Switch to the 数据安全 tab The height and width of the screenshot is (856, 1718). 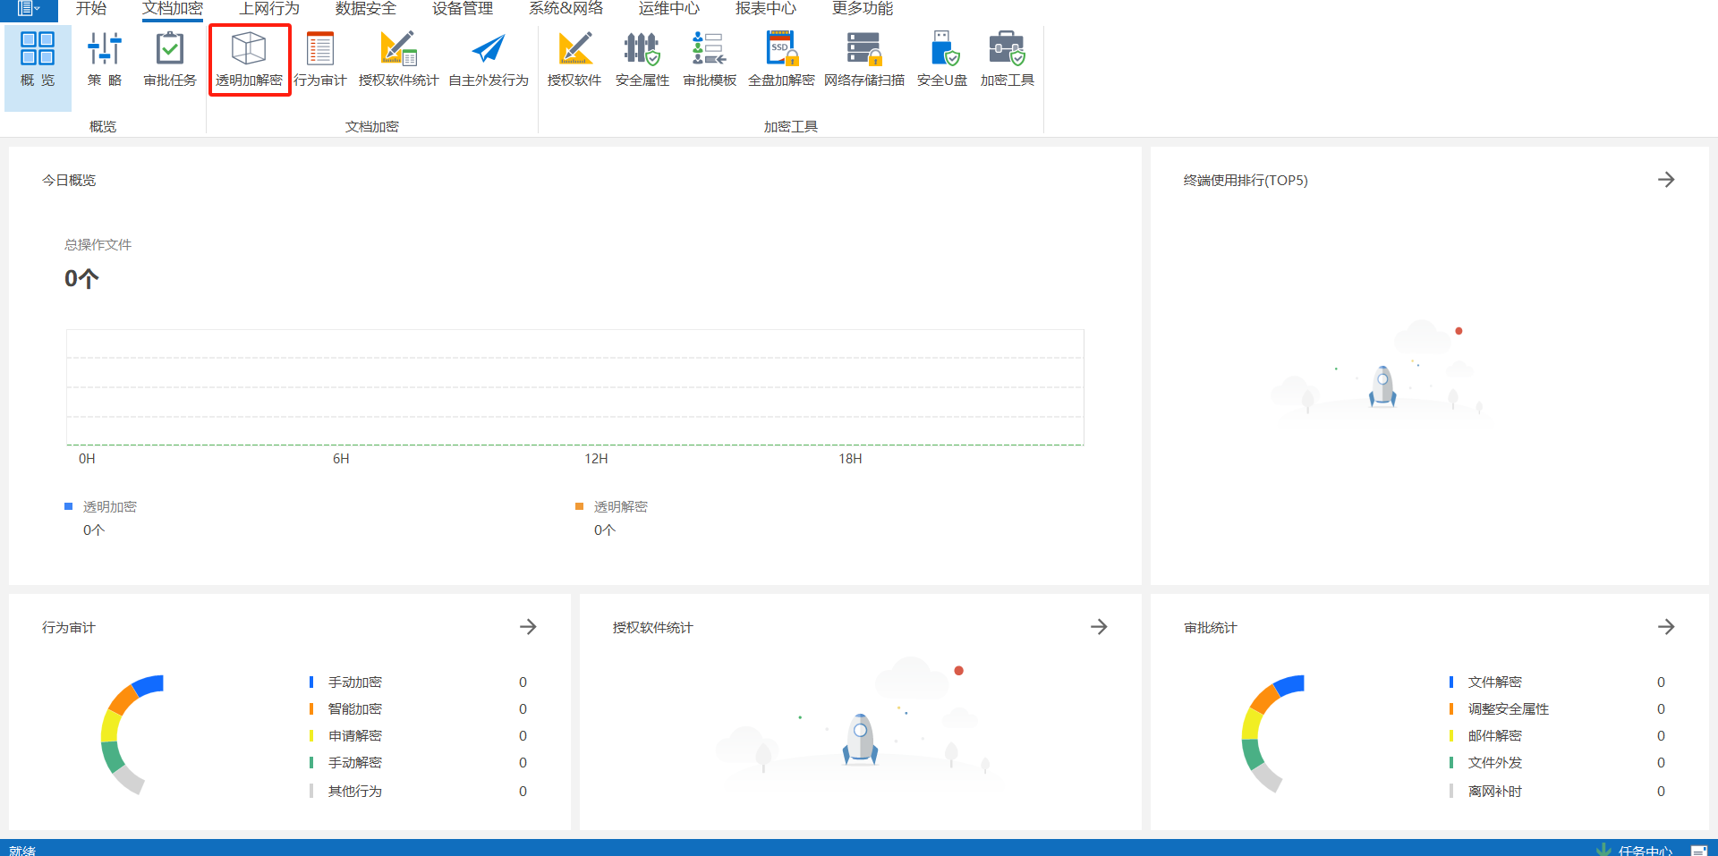coord(365,9)
